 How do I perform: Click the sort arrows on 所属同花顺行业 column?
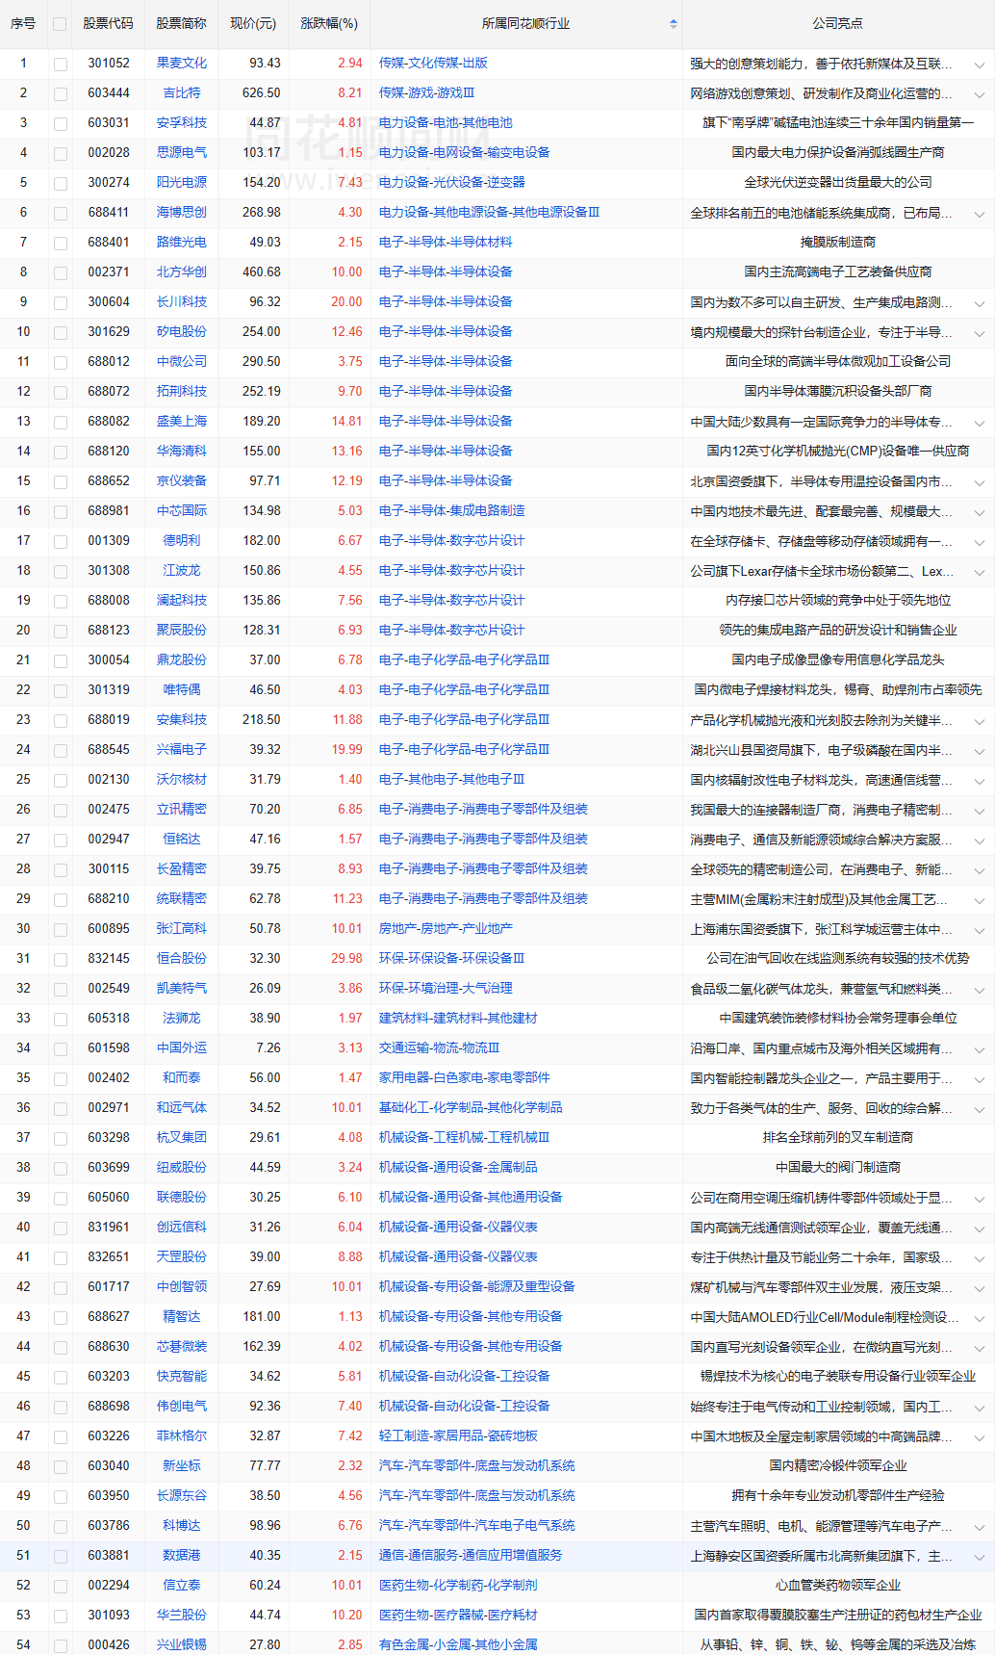pyautogui.click(x=673, y=24)
